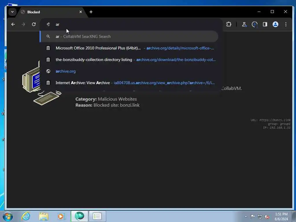
Task: Click the forward navigation arrow
Action: pyautogui.click(x=23, y=24)
